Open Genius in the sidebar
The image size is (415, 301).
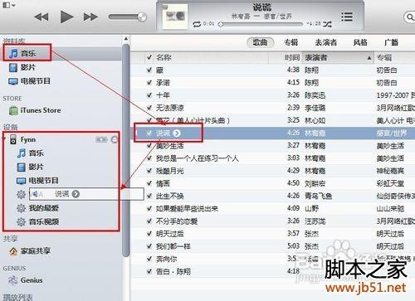click(26, 280)
